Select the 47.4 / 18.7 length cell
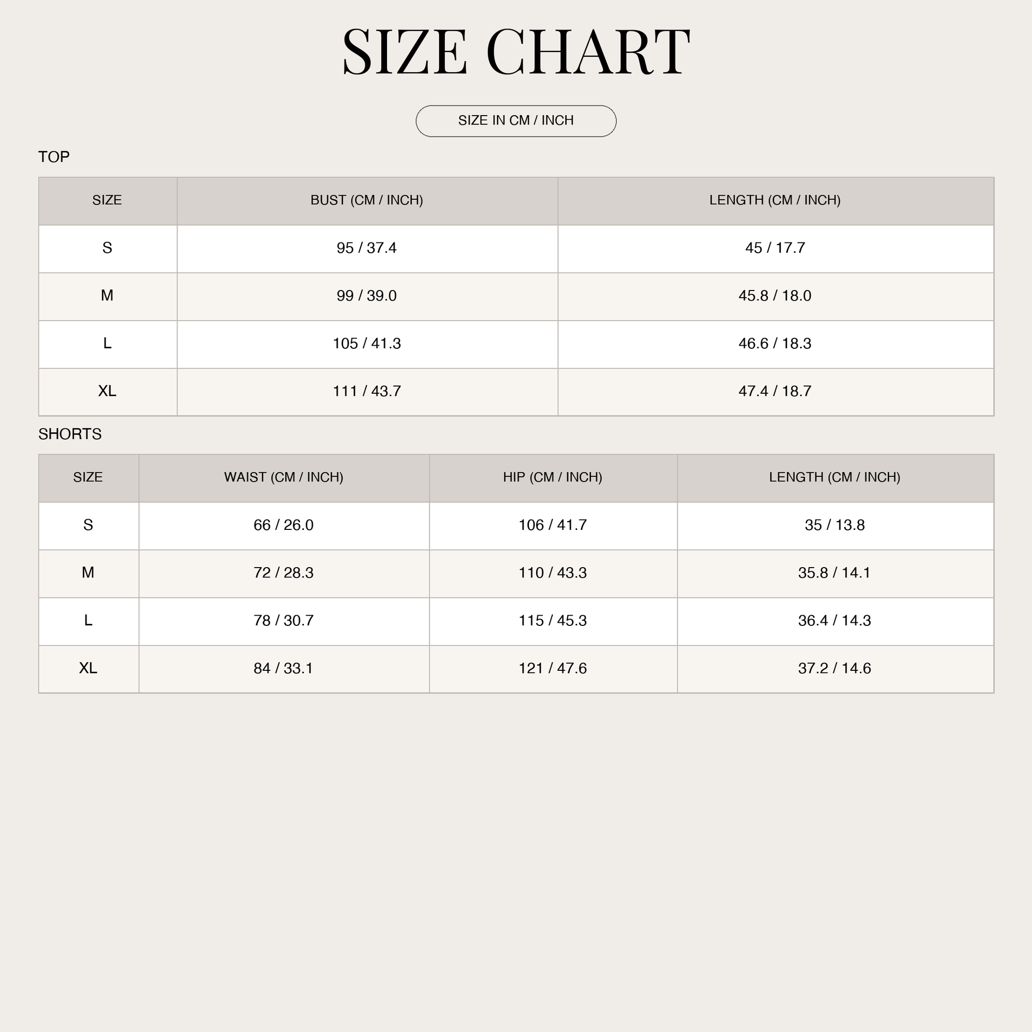This screenshot has width=1032, height=1032. pyautogui.click(x=776, y=392)
